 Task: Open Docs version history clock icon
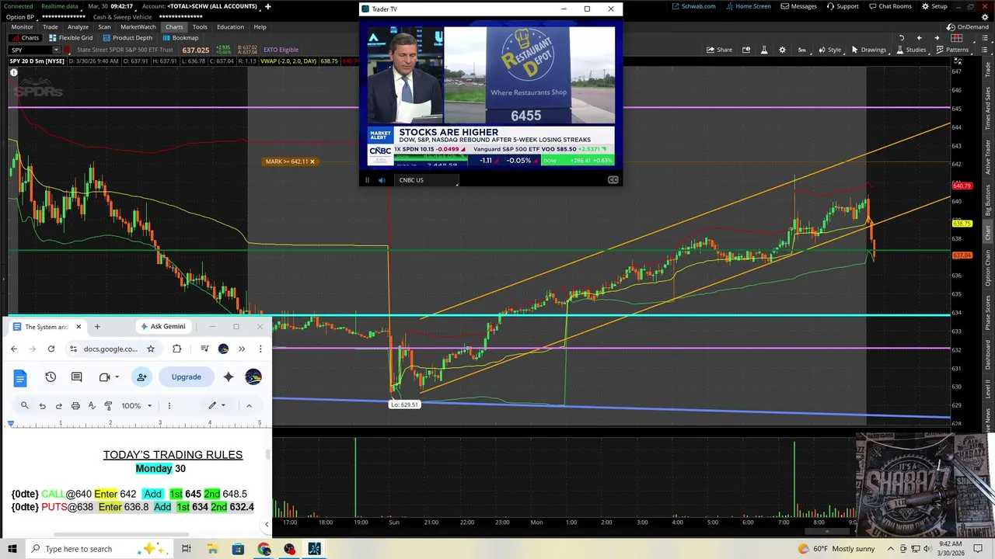51,377
